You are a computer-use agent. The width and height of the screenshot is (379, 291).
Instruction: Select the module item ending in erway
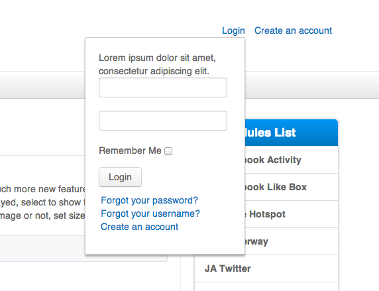pyautogui.click(x=291, y=241)
